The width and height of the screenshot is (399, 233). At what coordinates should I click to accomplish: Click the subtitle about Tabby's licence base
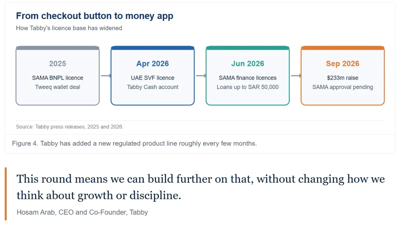69,28
